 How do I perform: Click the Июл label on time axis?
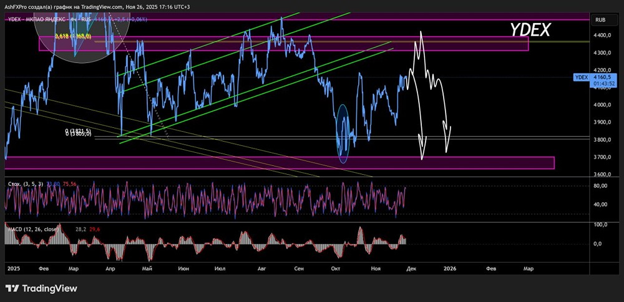(x=220, y=269)
